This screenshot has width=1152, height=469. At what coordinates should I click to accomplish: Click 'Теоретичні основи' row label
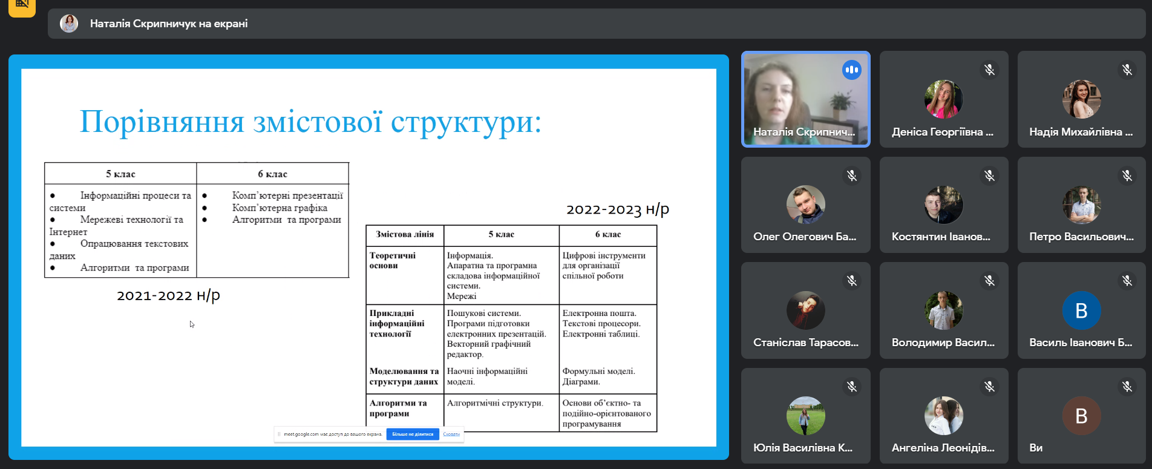(x=393, y=260)
